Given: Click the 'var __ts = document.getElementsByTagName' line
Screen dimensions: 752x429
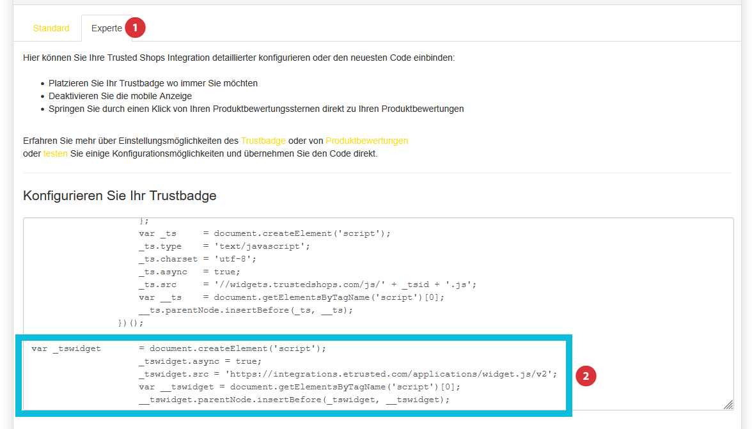Looking at the screenshot, I should tap(292, 297).
